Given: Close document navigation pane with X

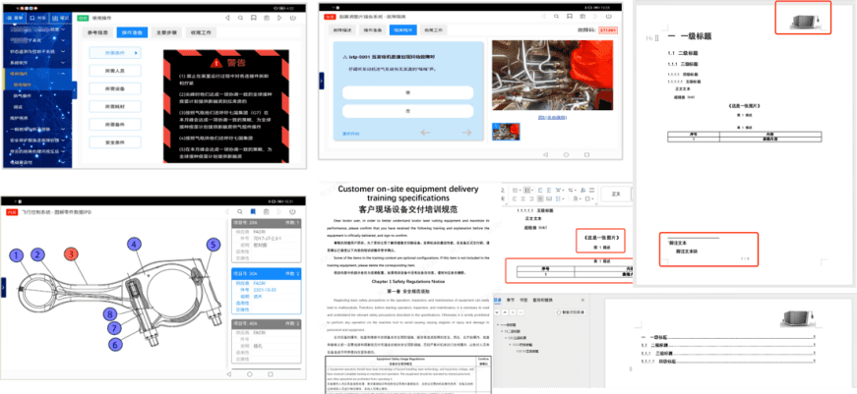Looking at the screenshot, I should (582, 300).
